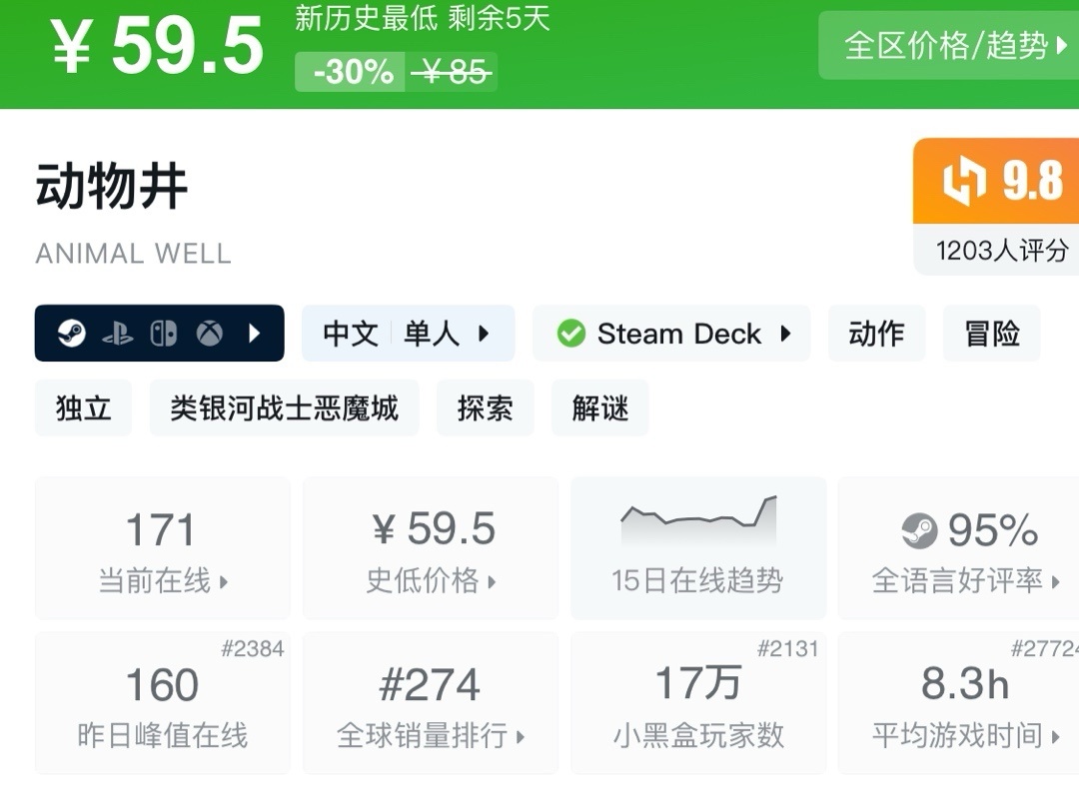Click the Steam logo beside 95% rating
Image resolution: width=1079 pixels, height=793 pixels.
point(919,530)
